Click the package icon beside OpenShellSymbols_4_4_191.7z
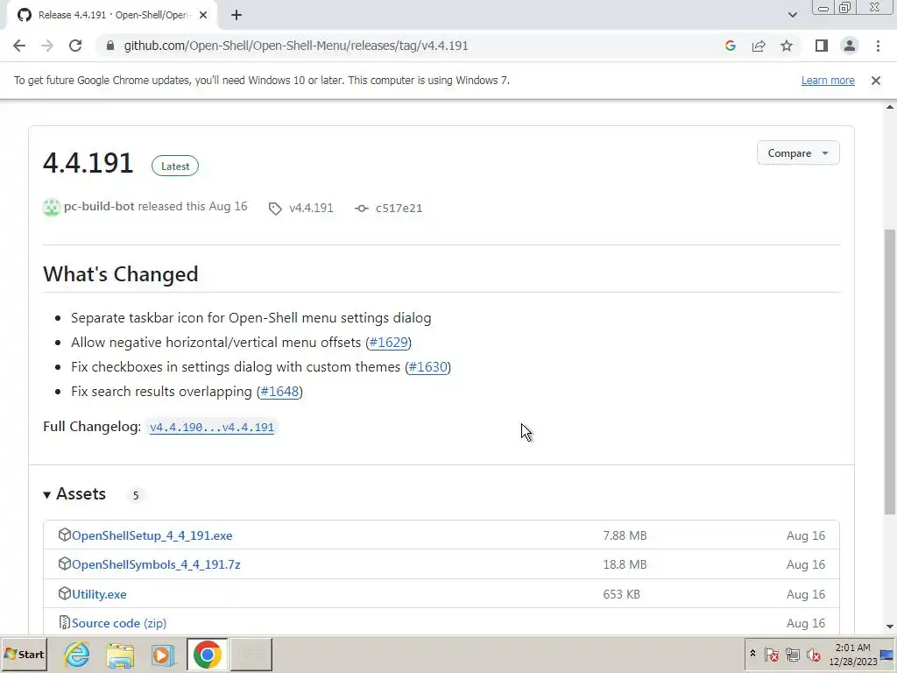 pyautogui.click(x=64, y=563)
